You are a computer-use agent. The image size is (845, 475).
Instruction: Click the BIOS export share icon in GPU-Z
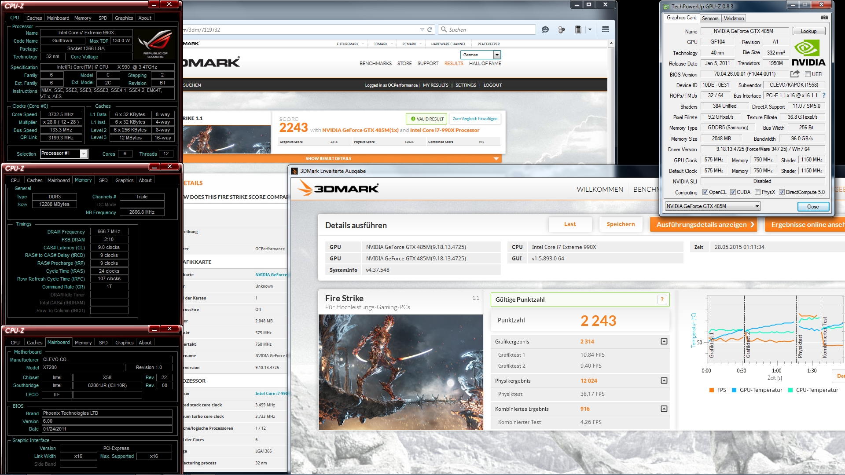click(x=795, y=74)
